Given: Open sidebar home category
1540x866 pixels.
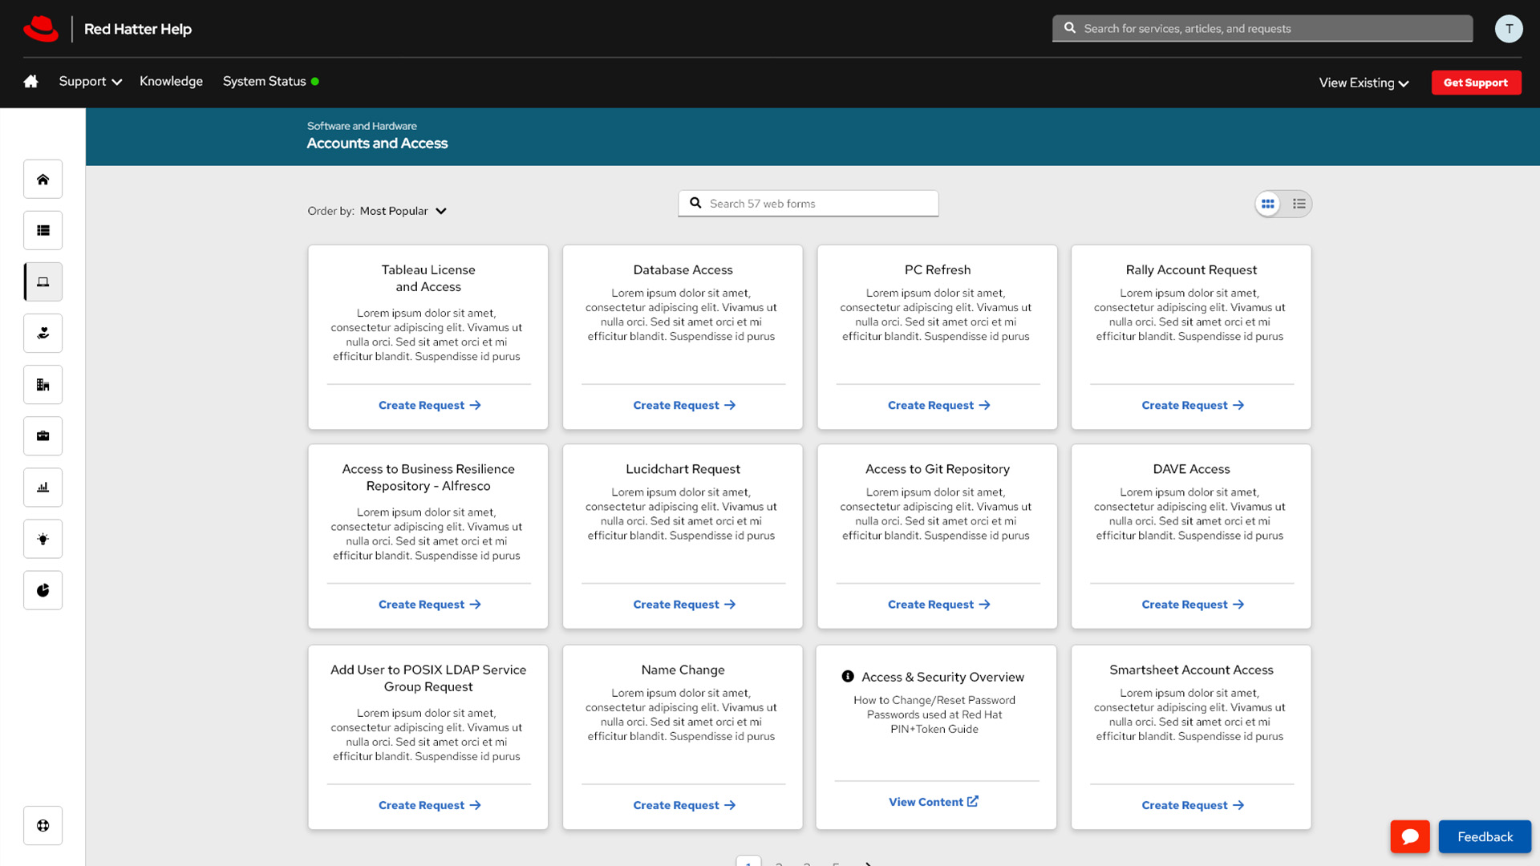Looking at the screenshot, I should (x=43, y=180).
